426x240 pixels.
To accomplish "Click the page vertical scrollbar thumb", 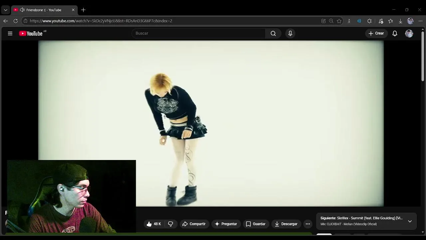I will 423,56.
